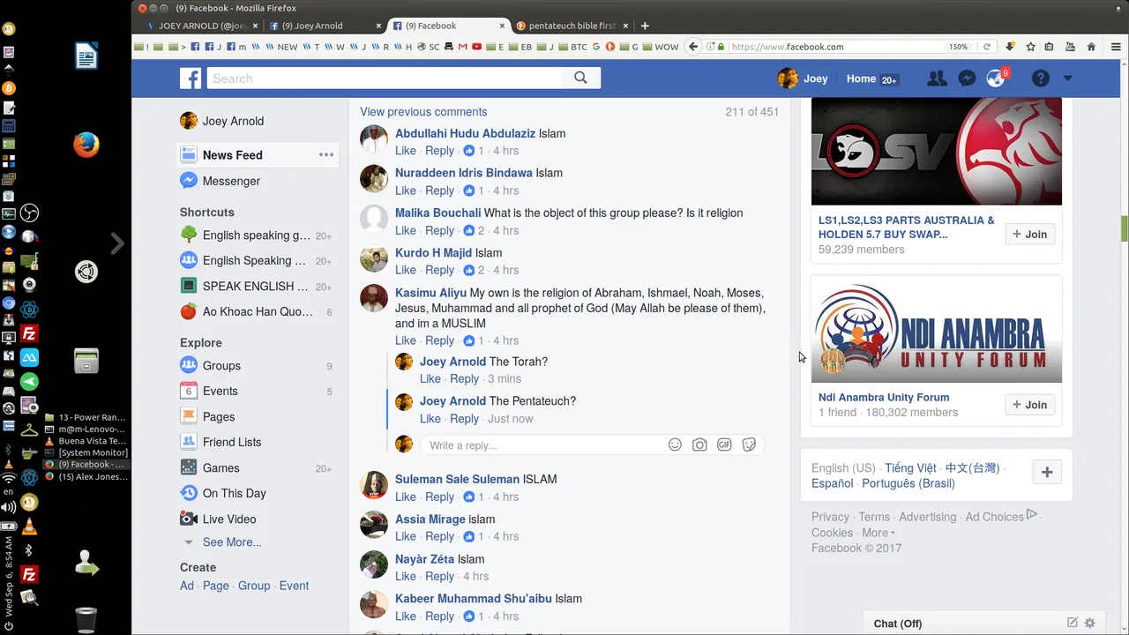Open SPEAK ENGLISH shortcut group
The image size is (1129, 635).
pos(255,286)
